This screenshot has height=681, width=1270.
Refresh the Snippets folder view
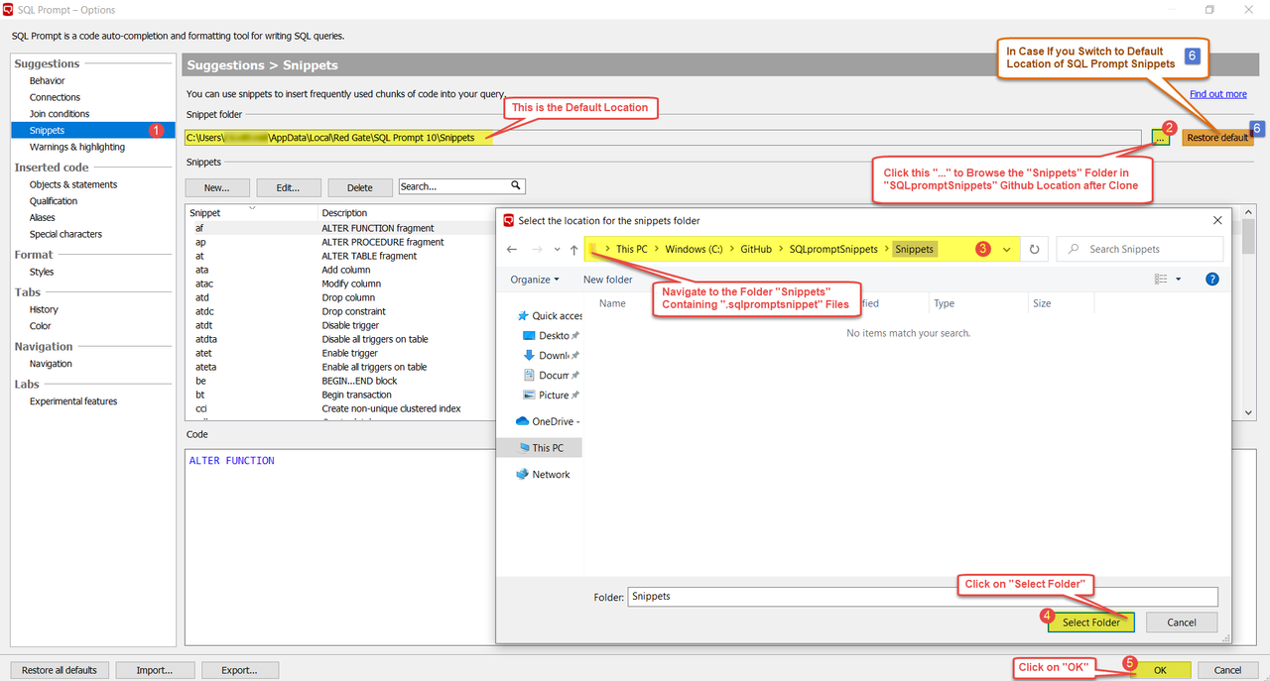(x=1034, y=250)
